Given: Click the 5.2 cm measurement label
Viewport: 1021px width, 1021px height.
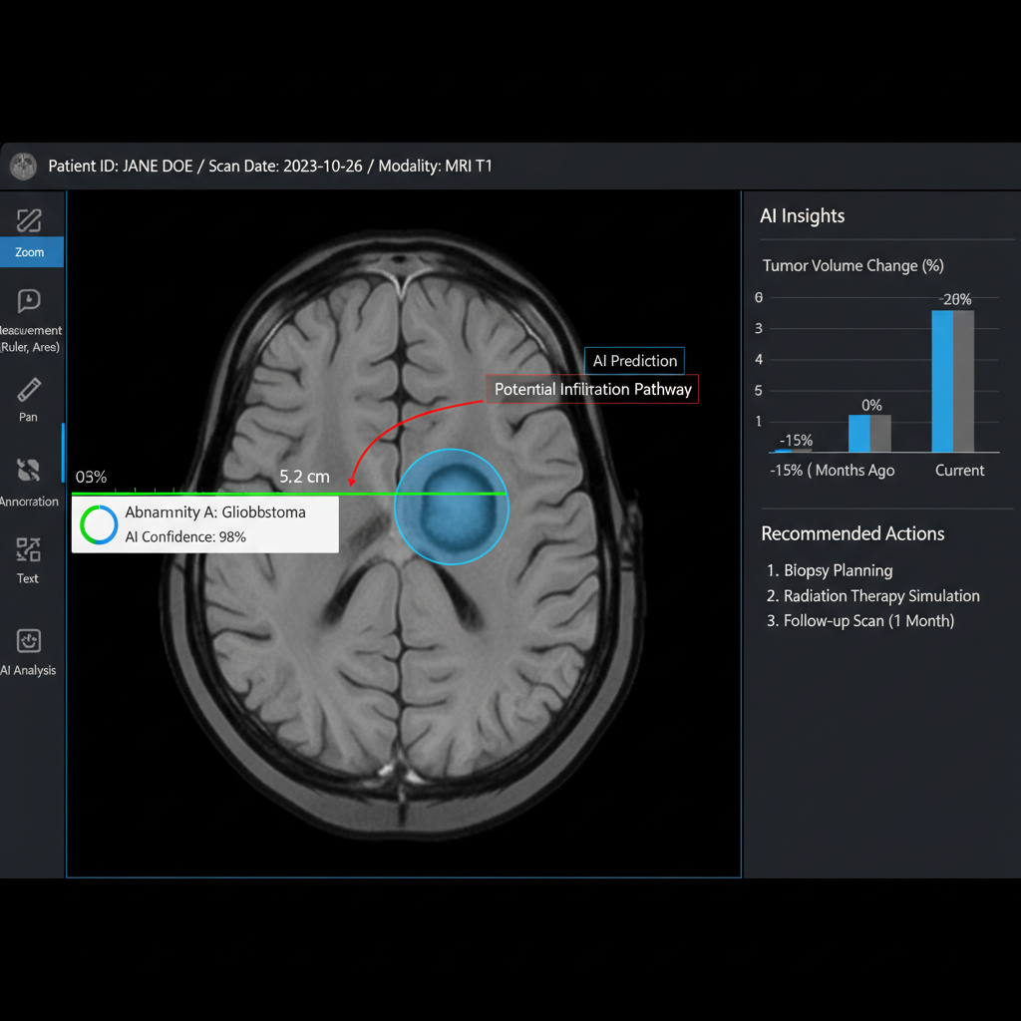Looking at the screenshot, I should (304, 477).
